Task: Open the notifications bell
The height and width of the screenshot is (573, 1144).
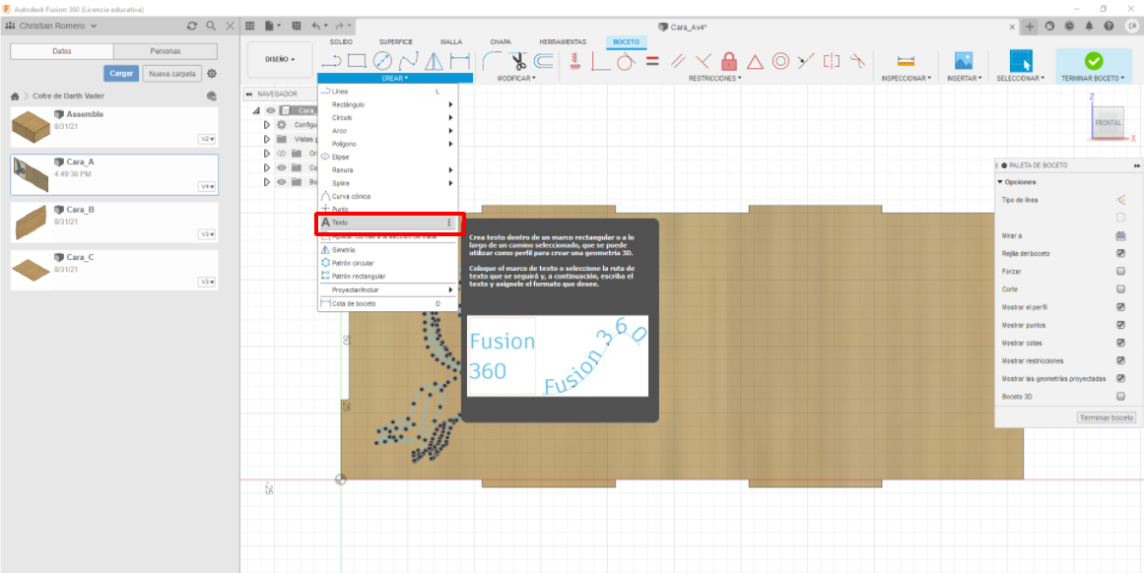Action: tap(1089, 26)
